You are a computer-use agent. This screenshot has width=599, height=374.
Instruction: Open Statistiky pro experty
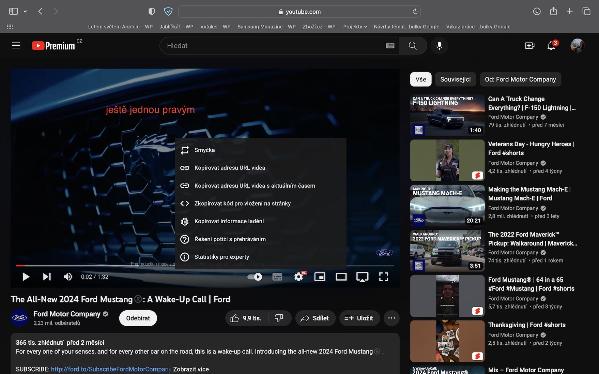pos(261,257)
